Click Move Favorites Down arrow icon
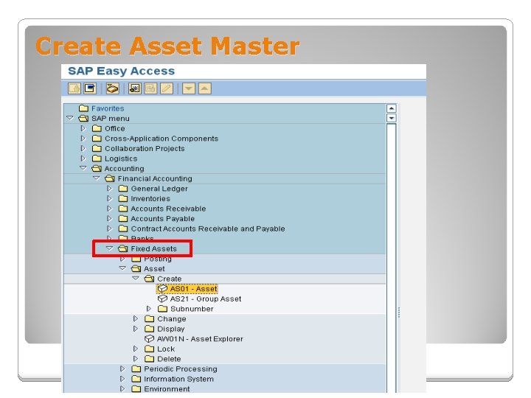 coord(189,88)
